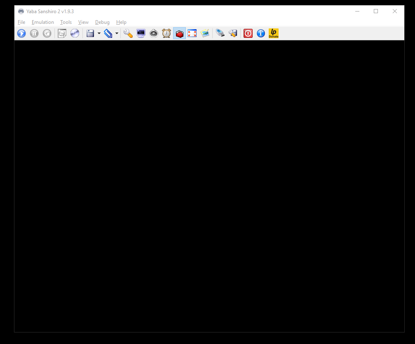Expand the Save State dropdown arrow
415x344 pixels.
99,33
